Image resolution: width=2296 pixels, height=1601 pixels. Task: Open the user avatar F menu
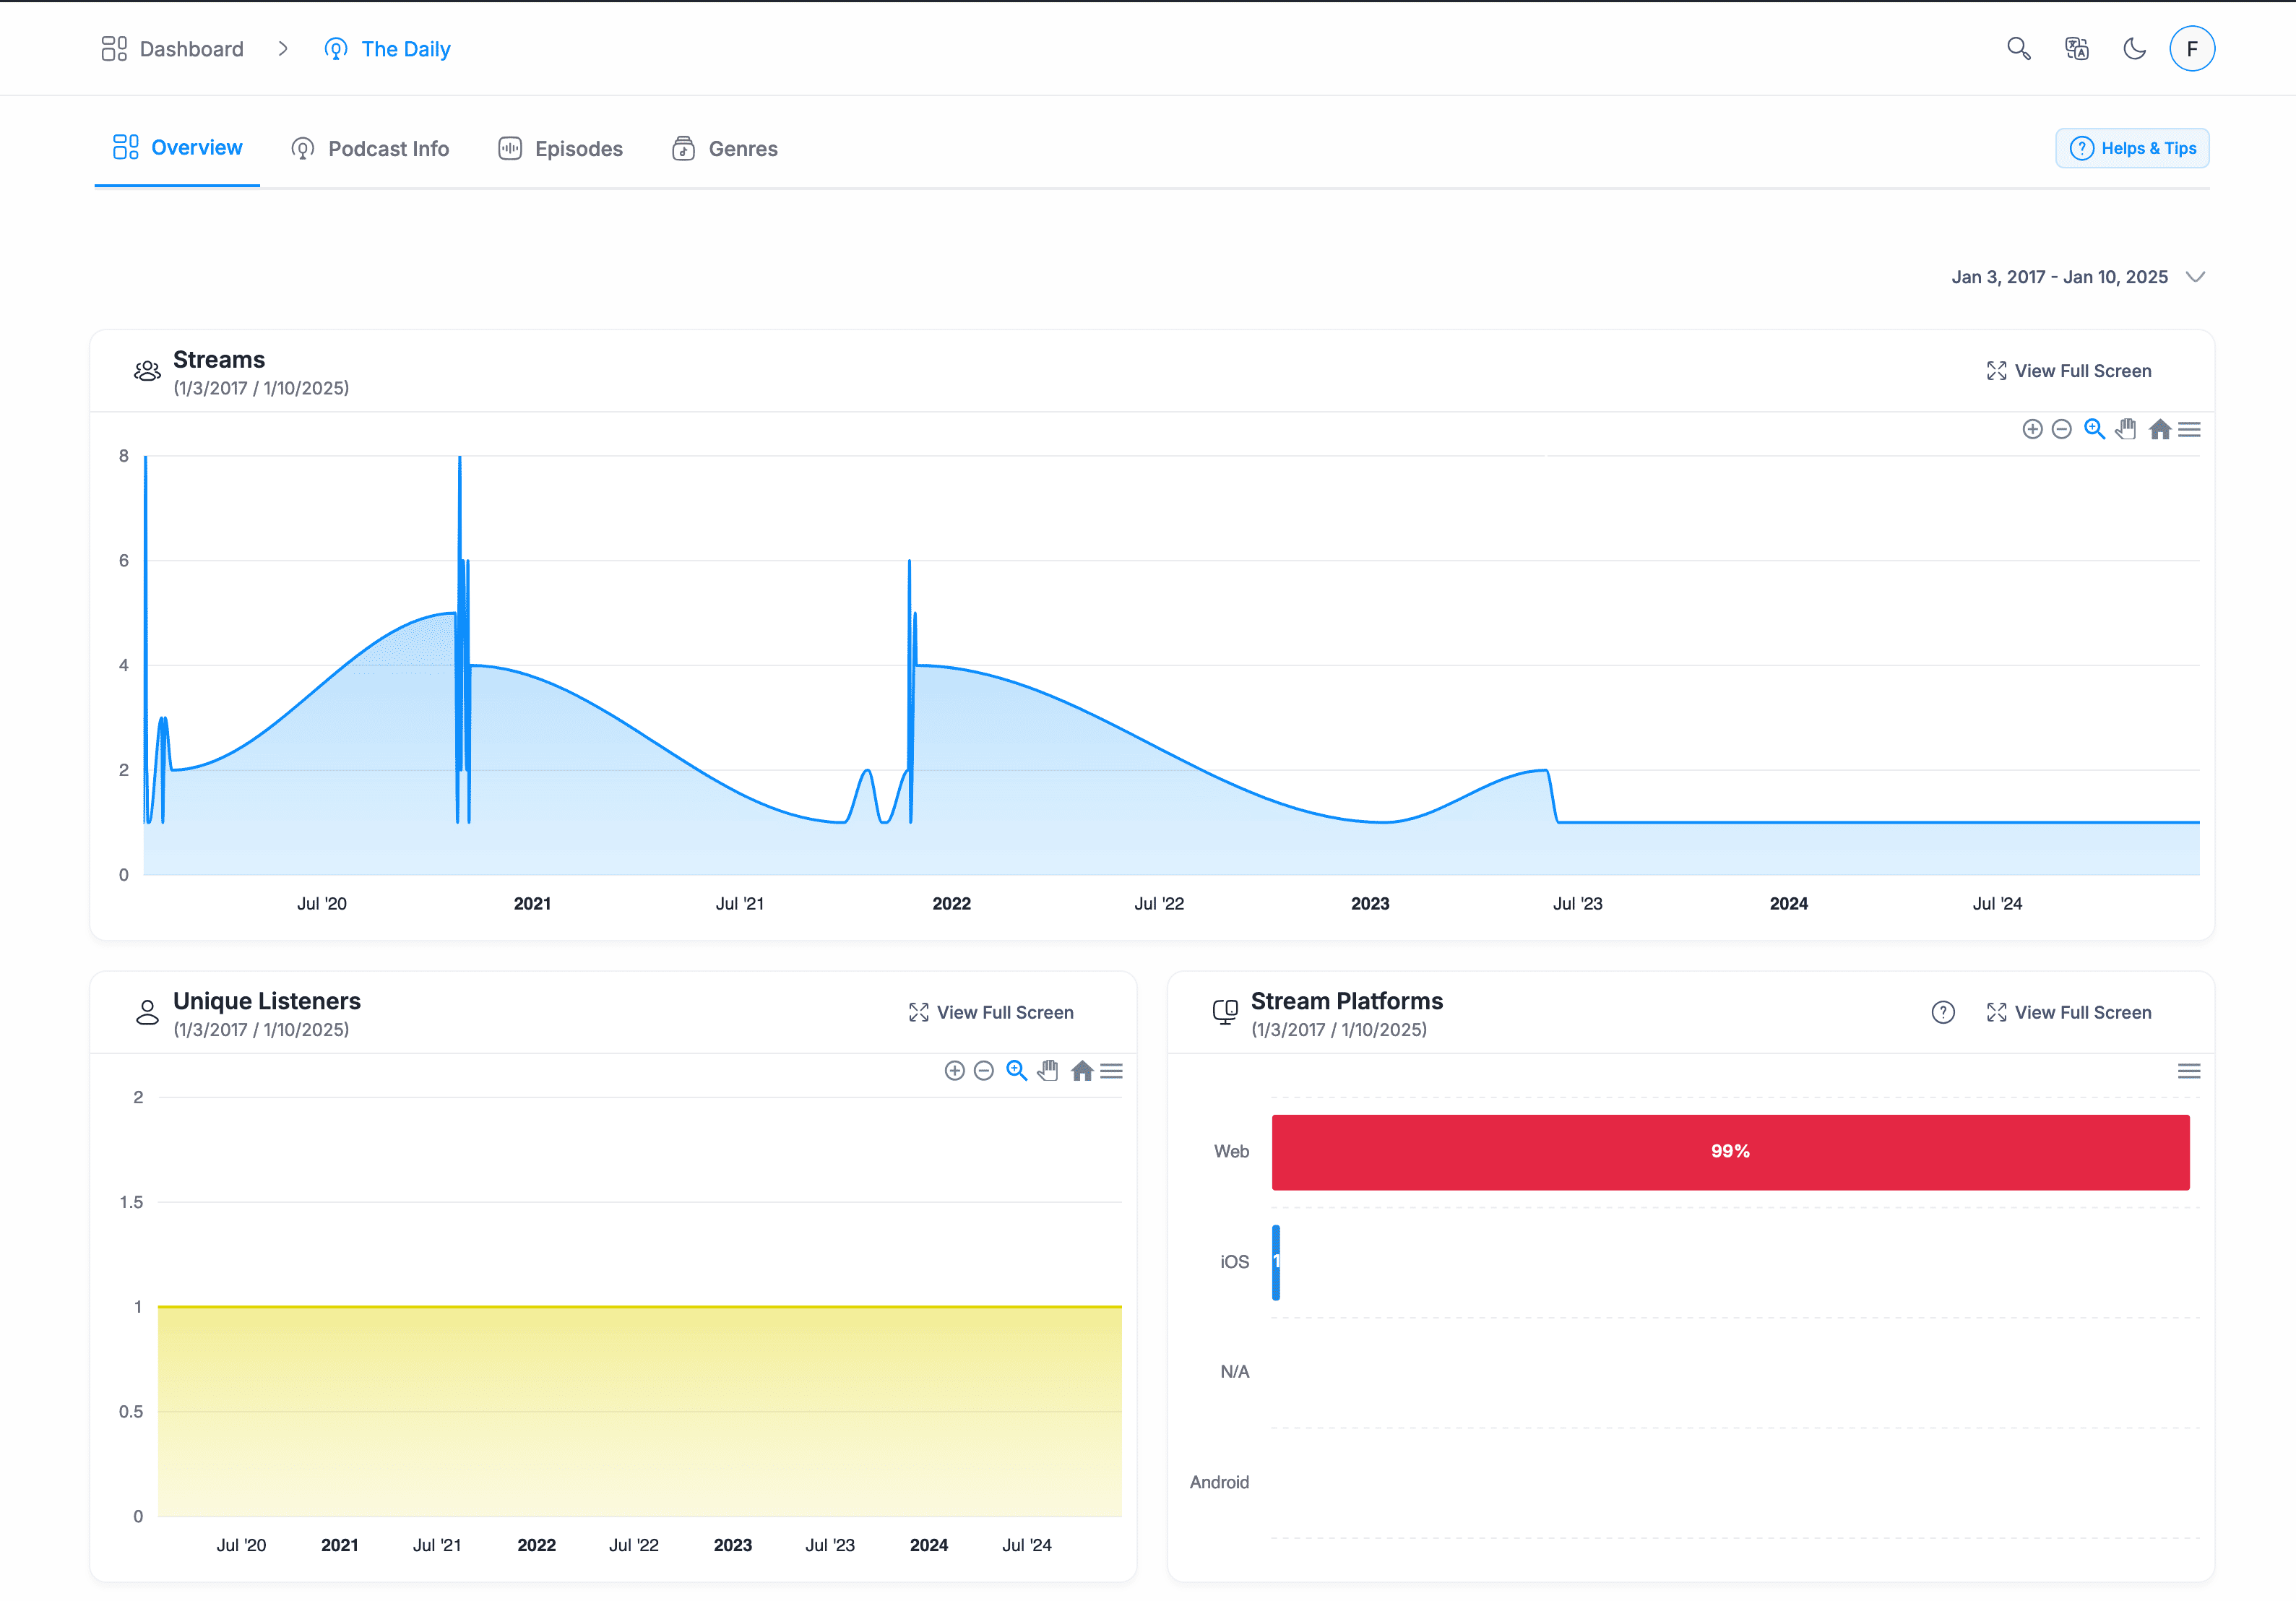click(2192, 49)
